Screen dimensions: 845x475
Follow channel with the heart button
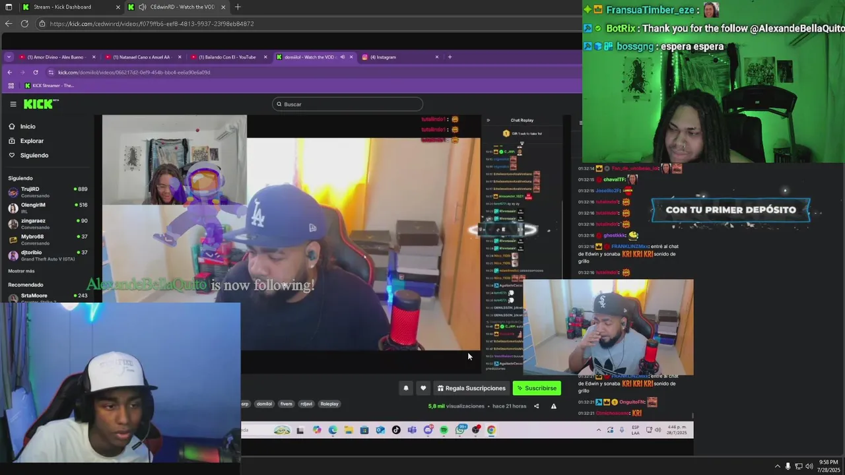[x=423, y=388]
